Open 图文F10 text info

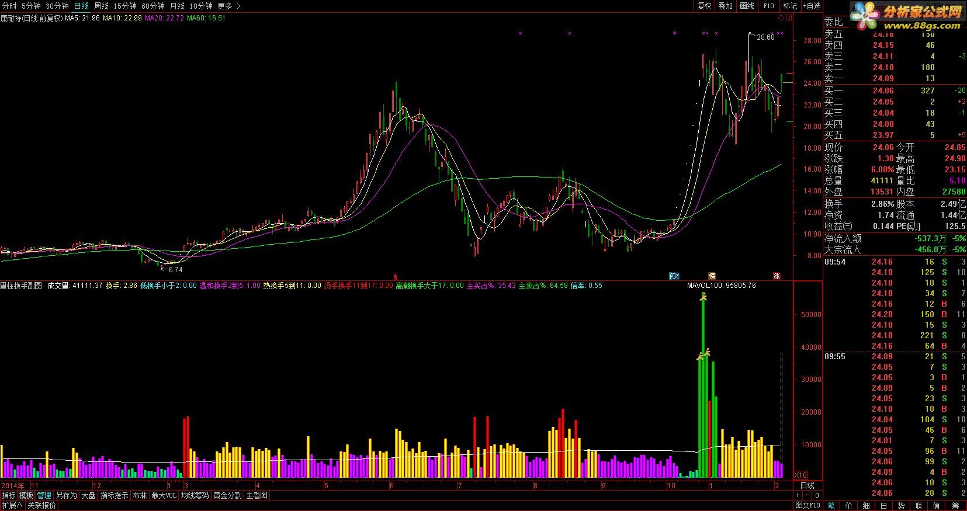(x=808, y=506)
